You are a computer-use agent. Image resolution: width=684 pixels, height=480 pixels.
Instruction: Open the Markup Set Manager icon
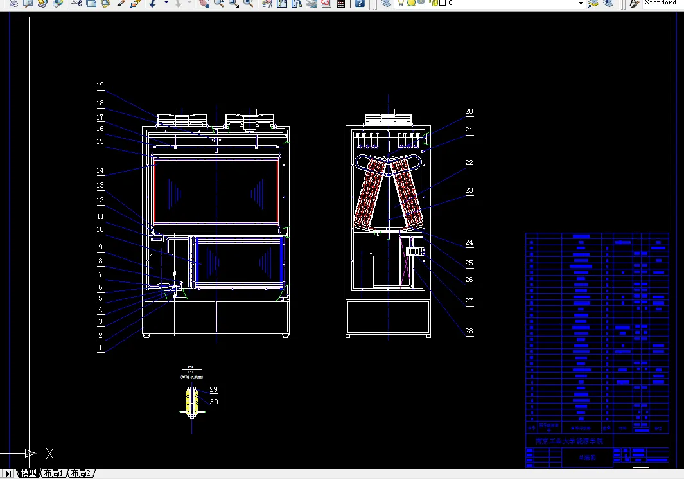tap(326, 3)
